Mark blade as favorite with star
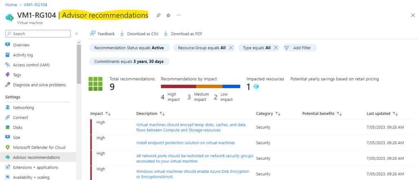The image size is (418, 180). pos(169,16)
